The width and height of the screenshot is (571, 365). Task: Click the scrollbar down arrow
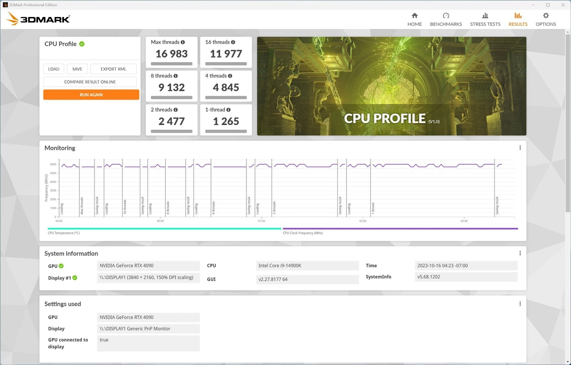[567, 361]
